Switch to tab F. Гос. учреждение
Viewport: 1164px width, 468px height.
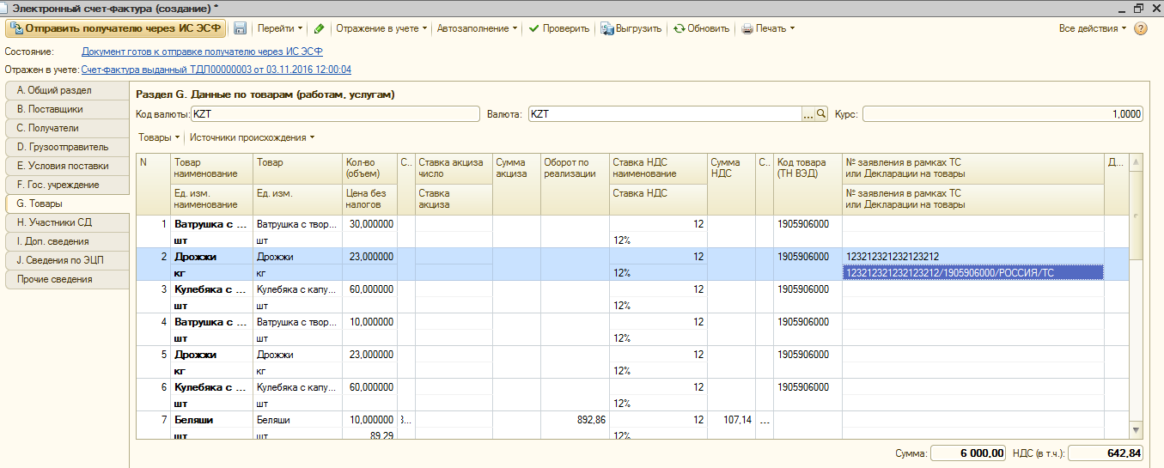(x=66, y=185)
